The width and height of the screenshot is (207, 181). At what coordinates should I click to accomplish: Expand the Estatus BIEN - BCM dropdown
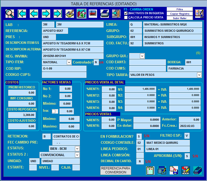click(77, 149)
